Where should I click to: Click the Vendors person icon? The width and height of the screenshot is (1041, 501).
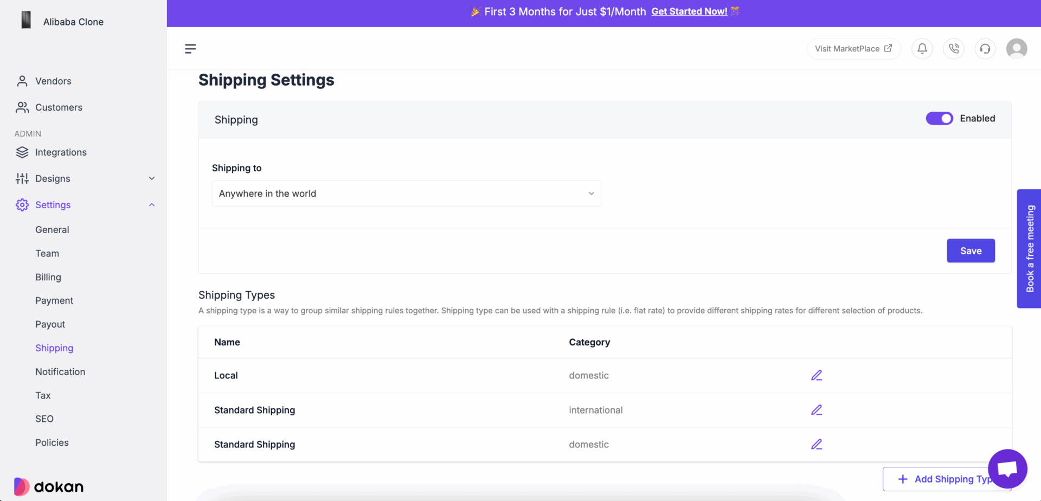click(x=22, y=81)
